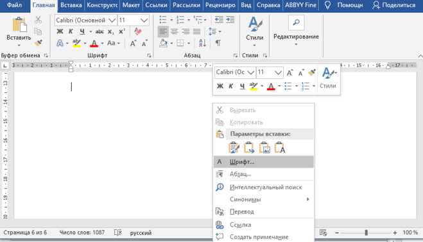This screenshot has width=423, height=242.
Task: Toggle underline Ч in ribbon font group
Action: (82, 31)
